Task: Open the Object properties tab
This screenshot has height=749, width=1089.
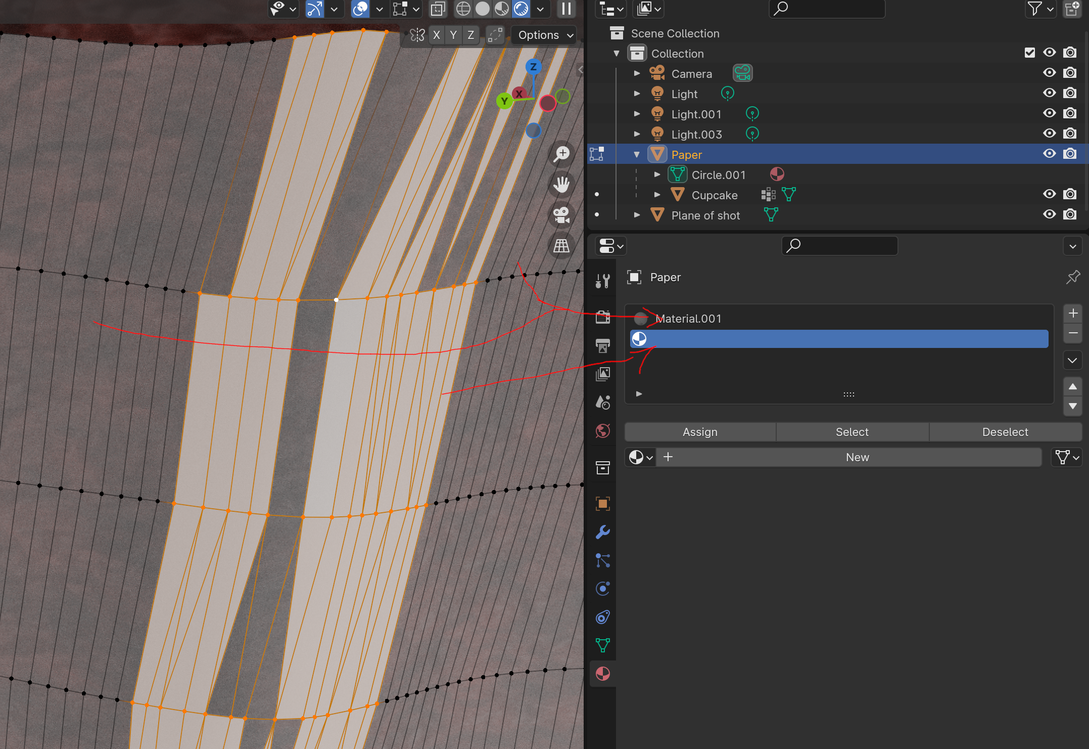Action: [603, 504]
